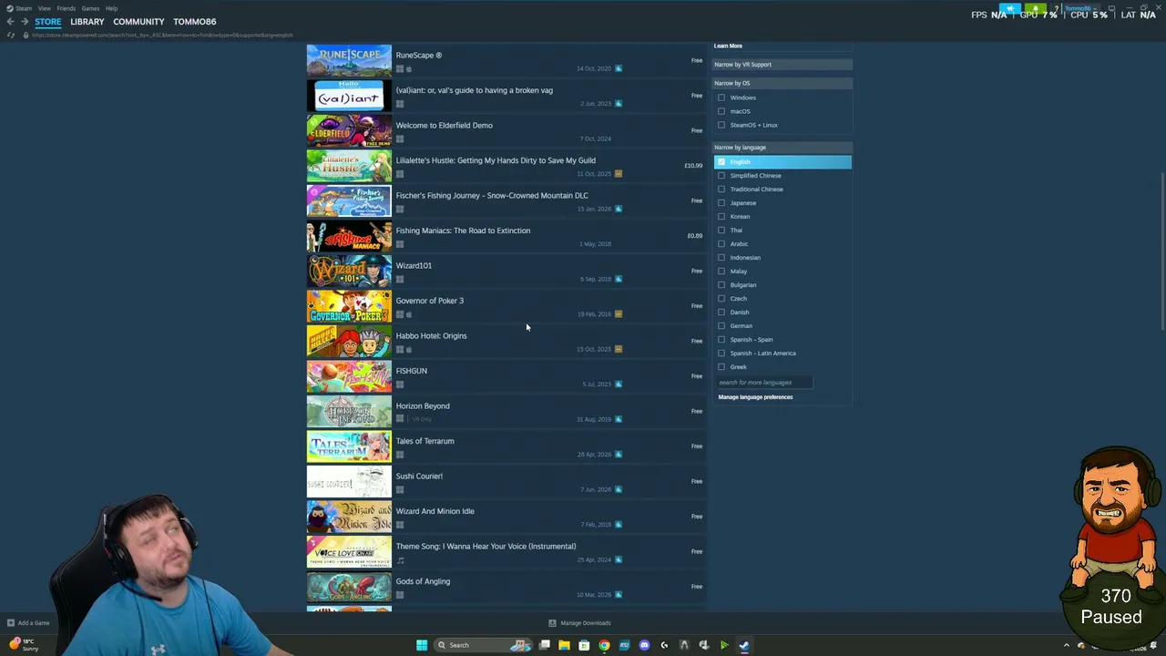Go forward with the Steam forward arrow

click(x=25, y=22)
